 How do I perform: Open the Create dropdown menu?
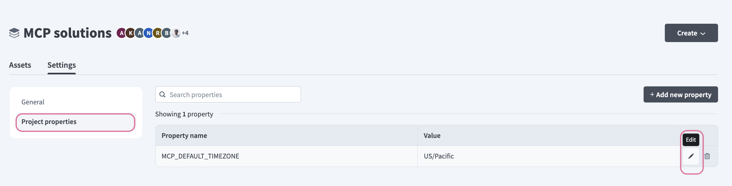point(691,33)
